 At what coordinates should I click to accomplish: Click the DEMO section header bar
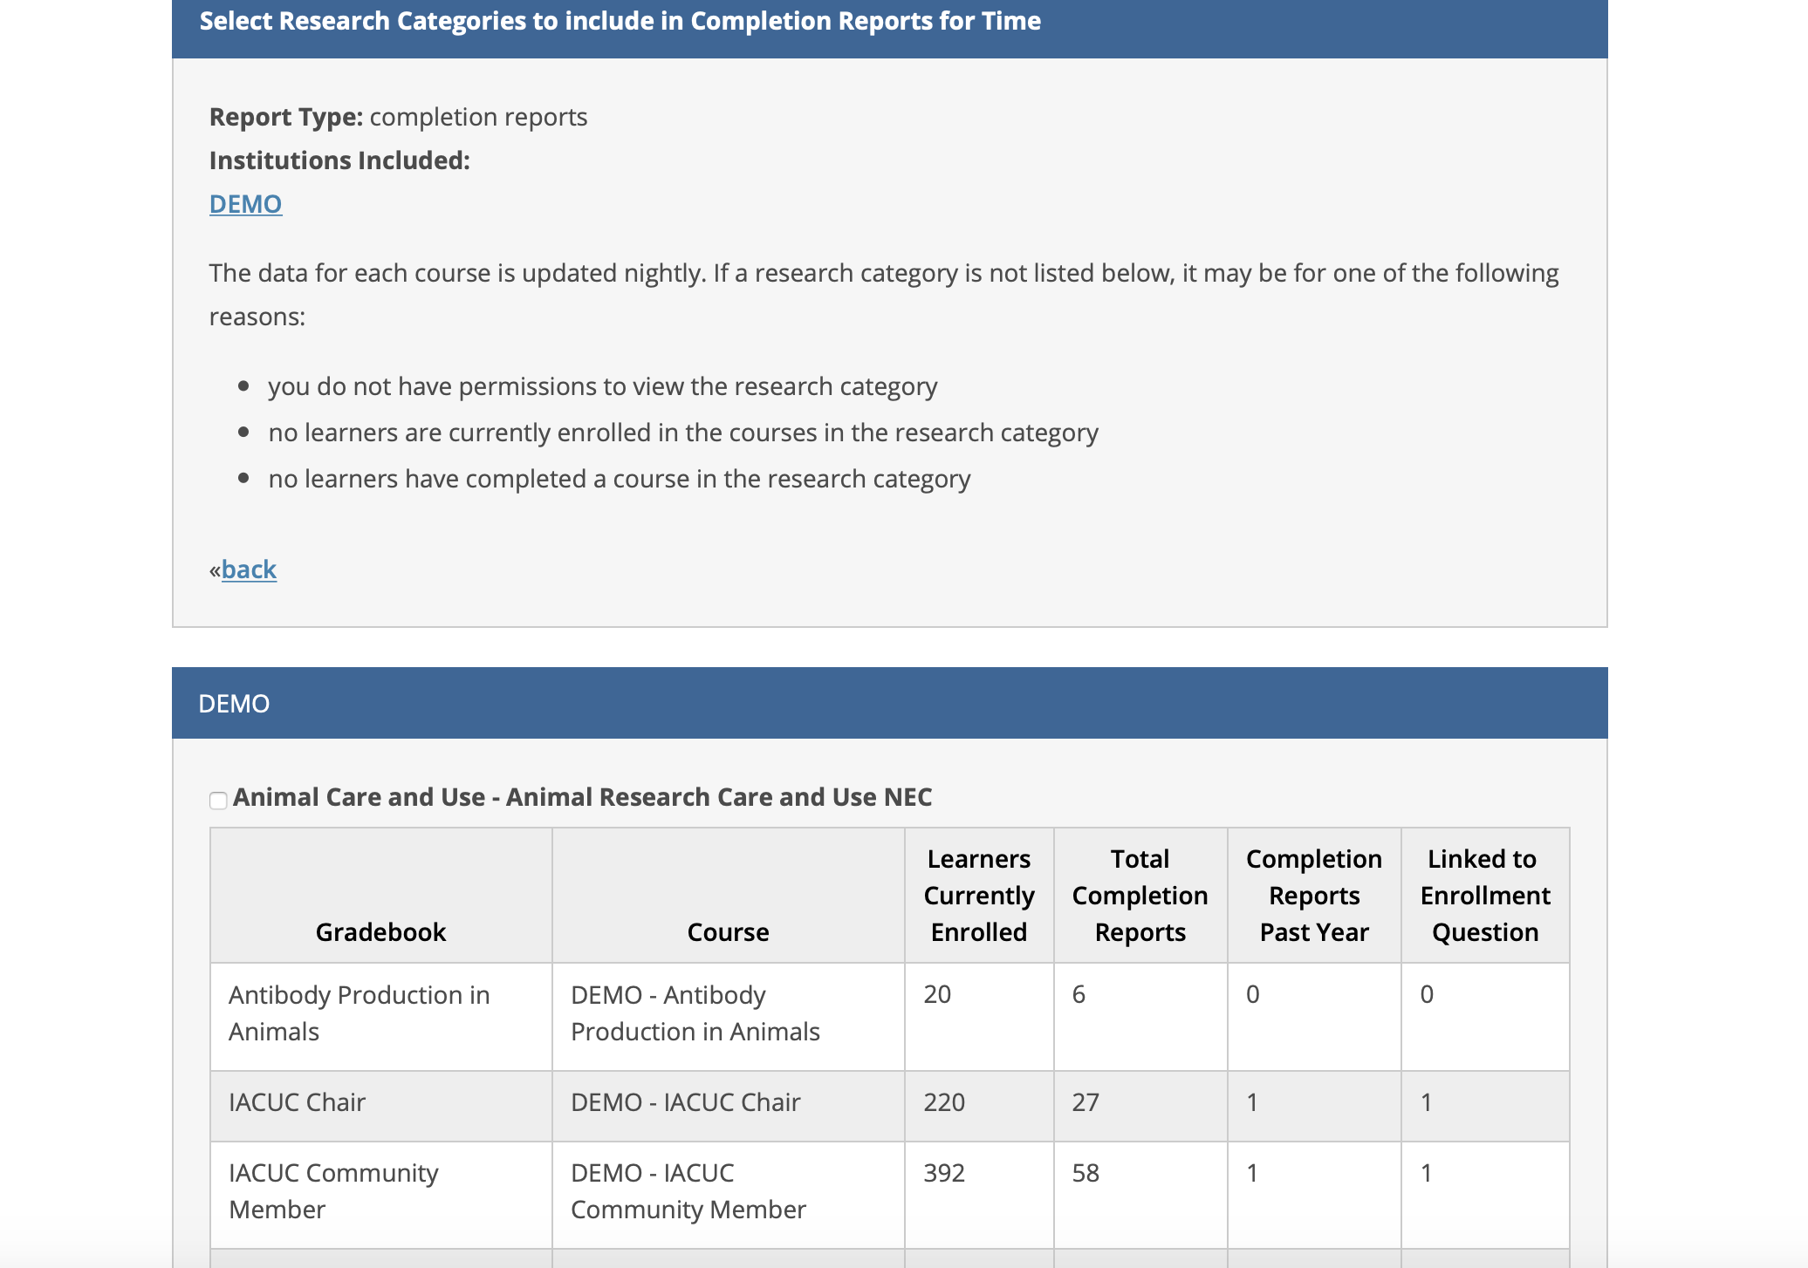coord(890,703)
